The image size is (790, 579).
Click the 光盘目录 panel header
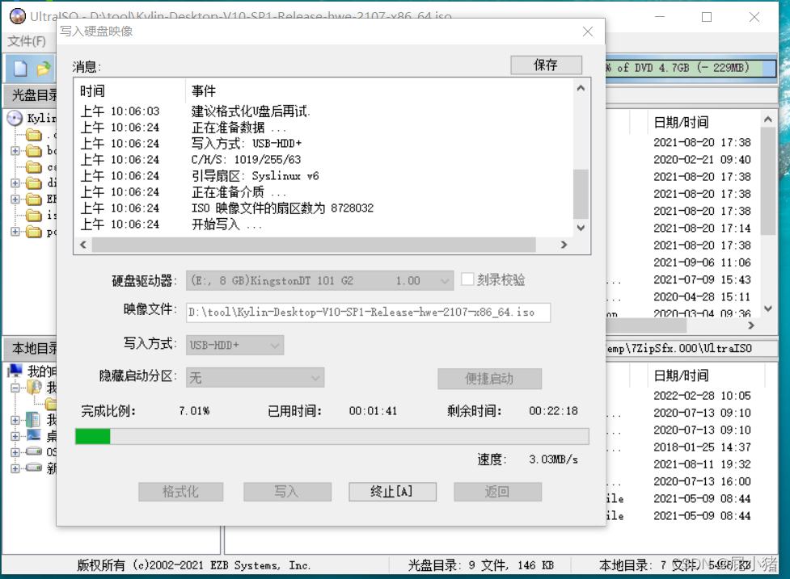[x=32, y=95]
